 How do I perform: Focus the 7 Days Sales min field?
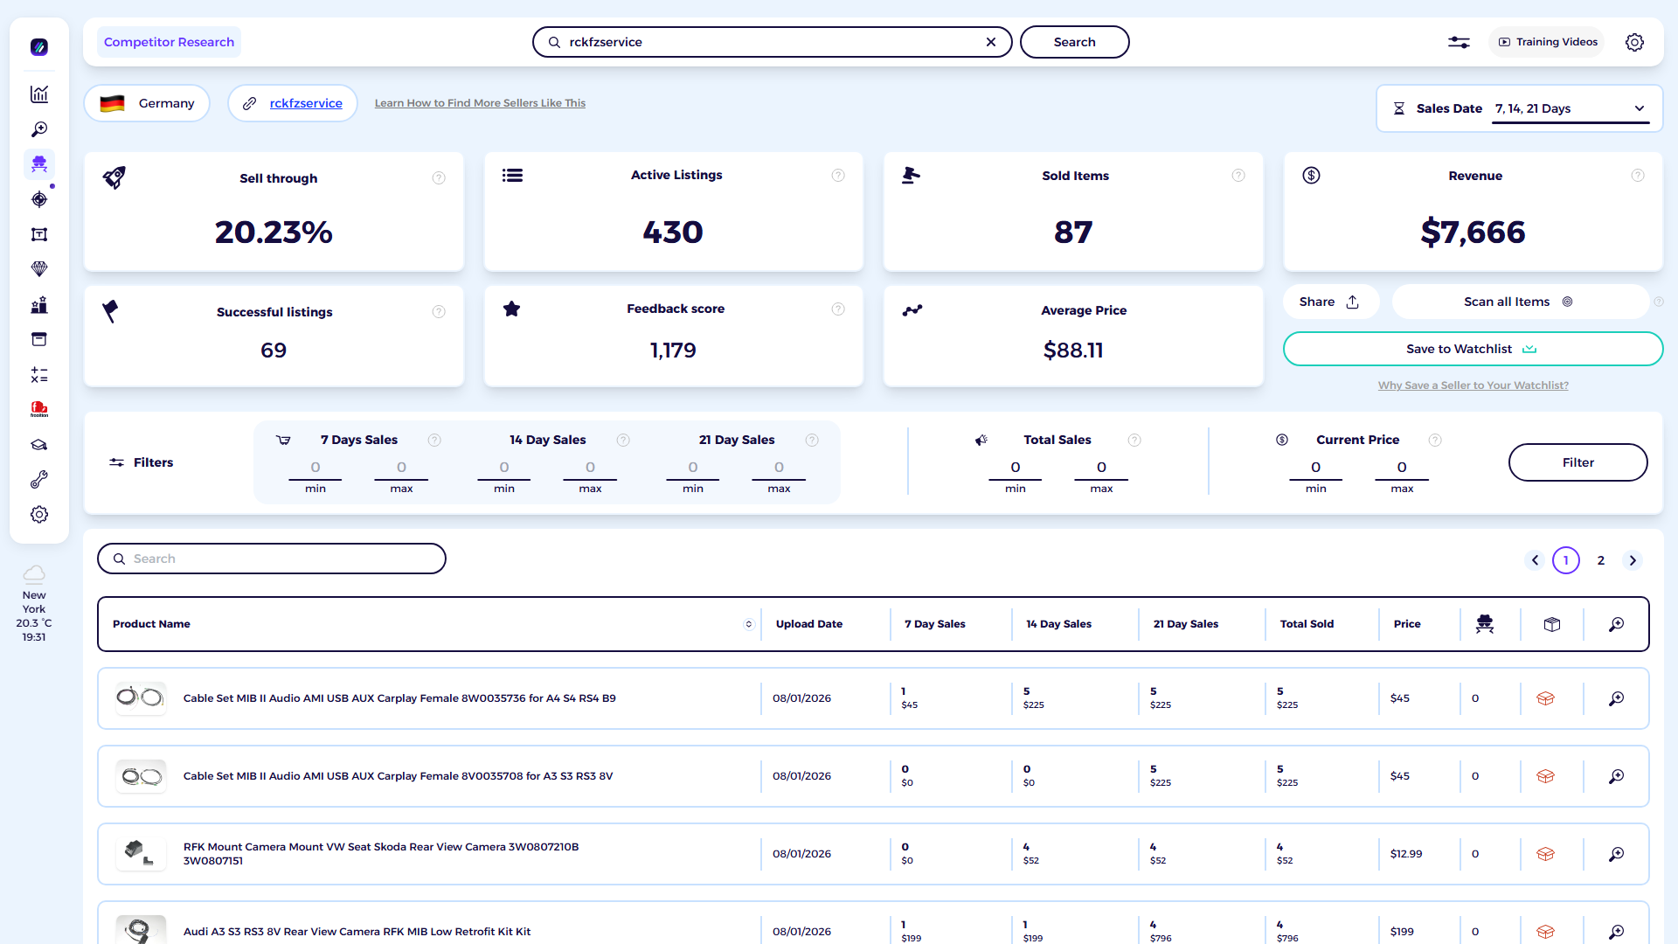tap(315, 469)
